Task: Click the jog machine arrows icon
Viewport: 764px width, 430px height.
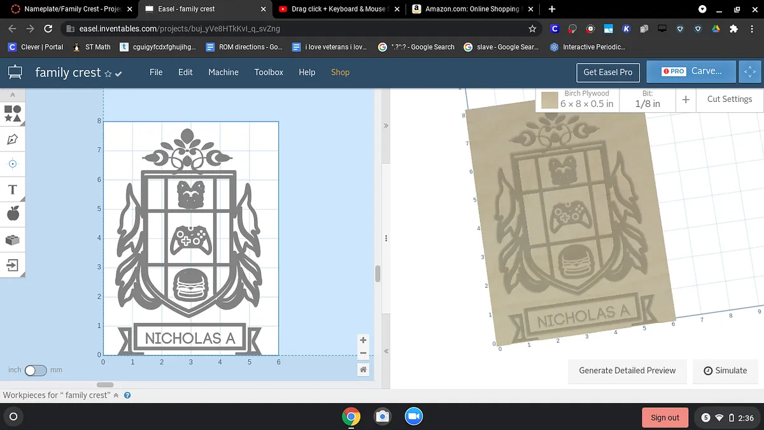Action: [x=750, y=72]
